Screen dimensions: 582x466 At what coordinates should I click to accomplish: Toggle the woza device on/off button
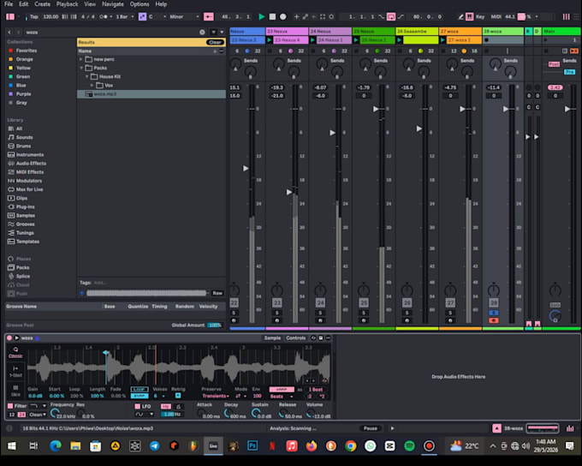9,338
